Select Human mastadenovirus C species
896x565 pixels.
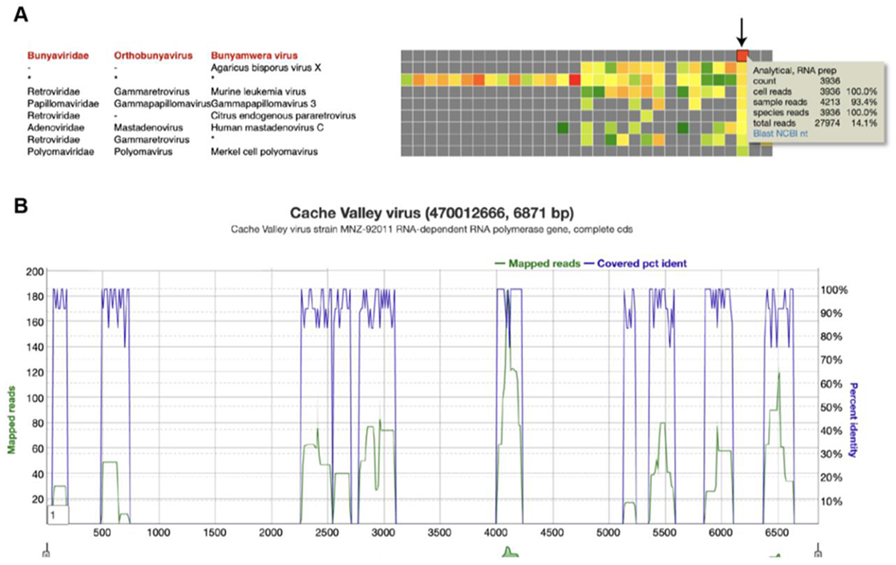click(261, 127)
